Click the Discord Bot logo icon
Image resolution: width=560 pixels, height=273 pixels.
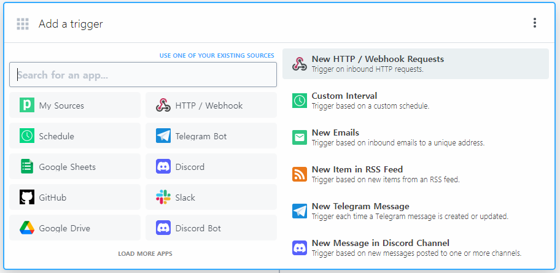(163, 228)
